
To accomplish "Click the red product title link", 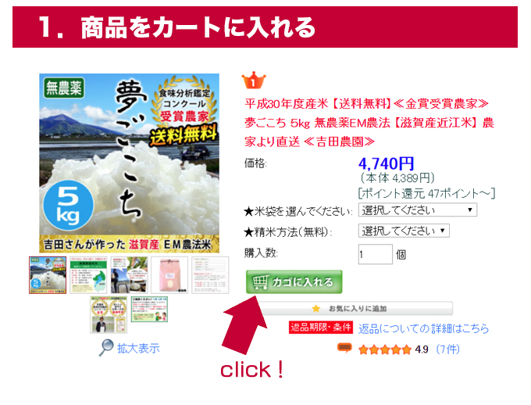I will coord(369,123).
